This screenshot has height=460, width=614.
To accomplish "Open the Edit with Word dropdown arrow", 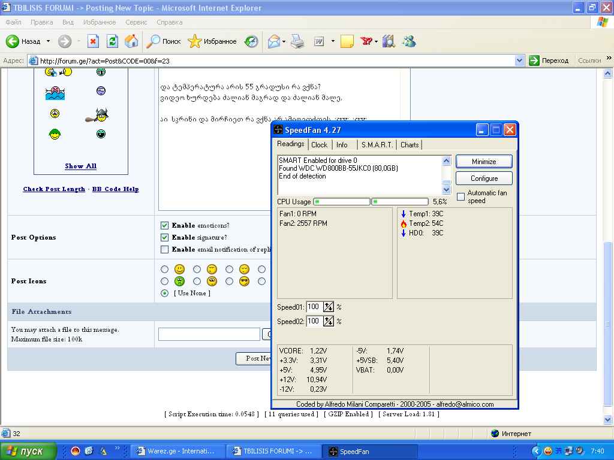I will coord(333,41).
